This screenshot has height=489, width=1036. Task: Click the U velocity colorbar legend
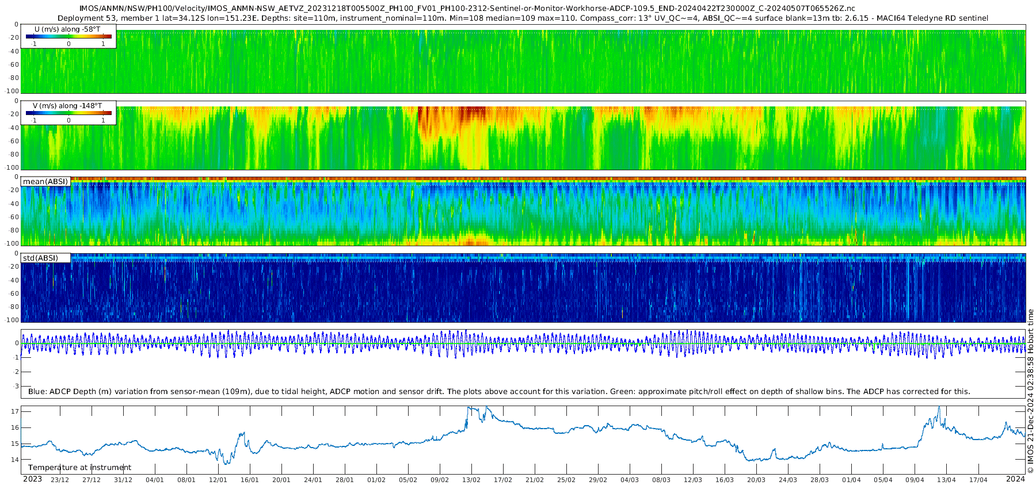[x=68, y=36]
